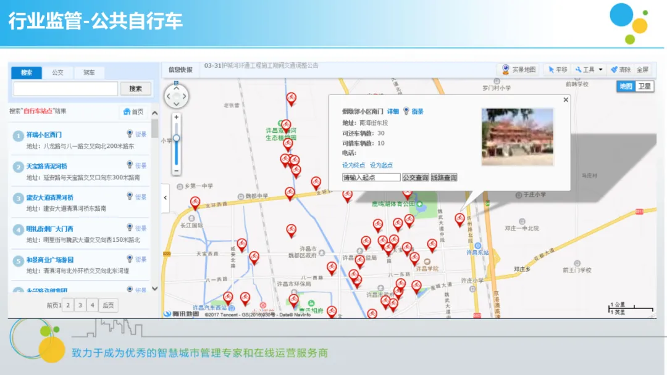Collapse the left search panel
This screenshot has height=375, width=667.
point(166,197)
